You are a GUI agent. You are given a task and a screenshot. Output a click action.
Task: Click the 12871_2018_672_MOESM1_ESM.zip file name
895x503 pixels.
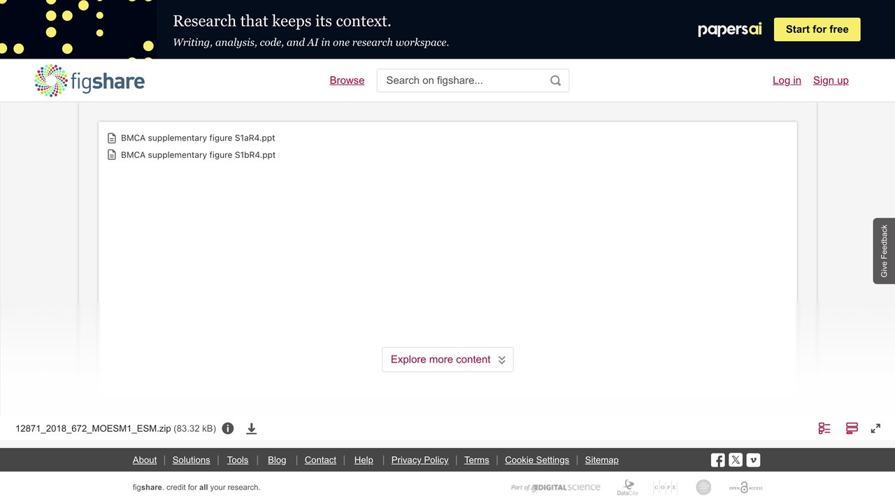click(93, 428)
